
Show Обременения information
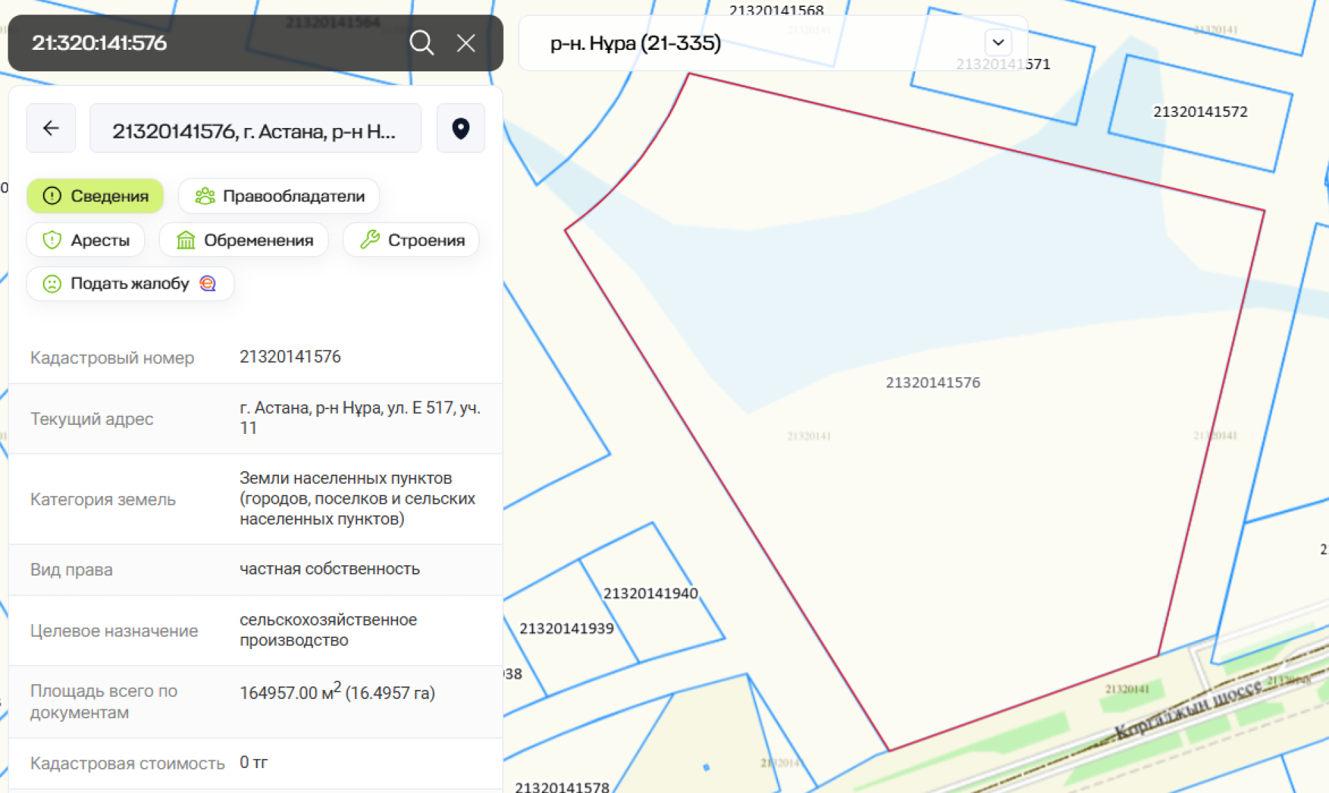[244, 240]
